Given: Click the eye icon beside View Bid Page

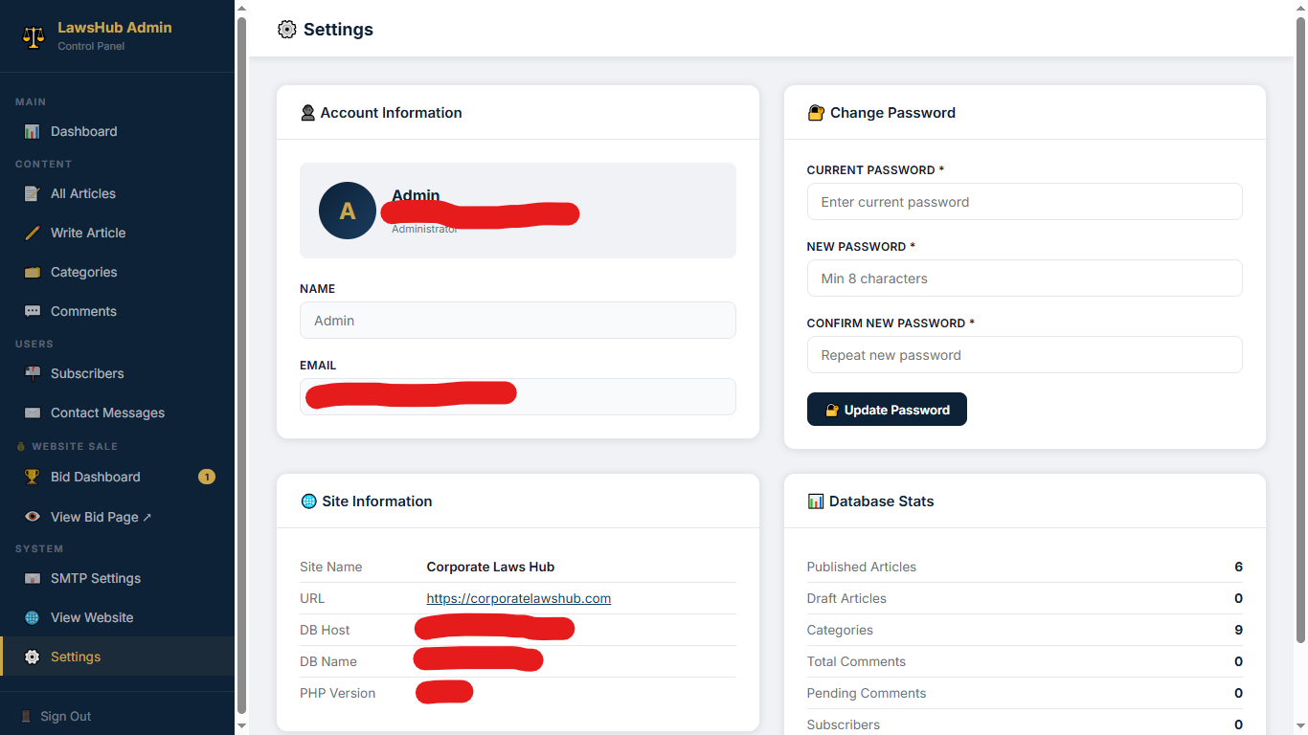Looking at the screenshot, I should [x=33, y=517].
